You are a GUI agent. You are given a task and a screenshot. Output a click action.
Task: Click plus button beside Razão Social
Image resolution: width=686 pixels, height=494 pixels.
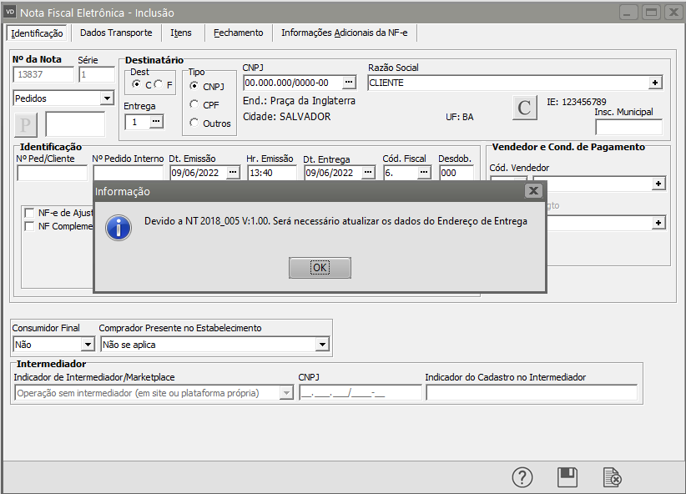[655, 83]
